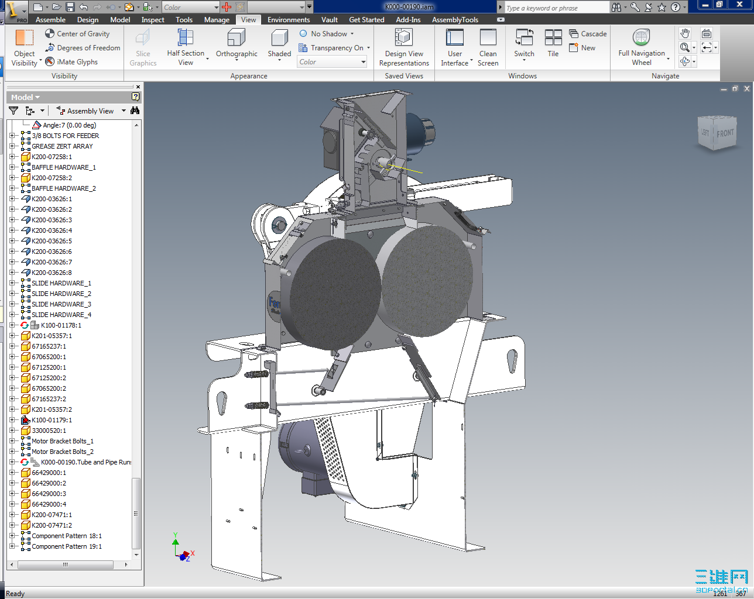The image size is (754, 599).
Task: Open the Environments menu tab
Action: click(288, 19)
